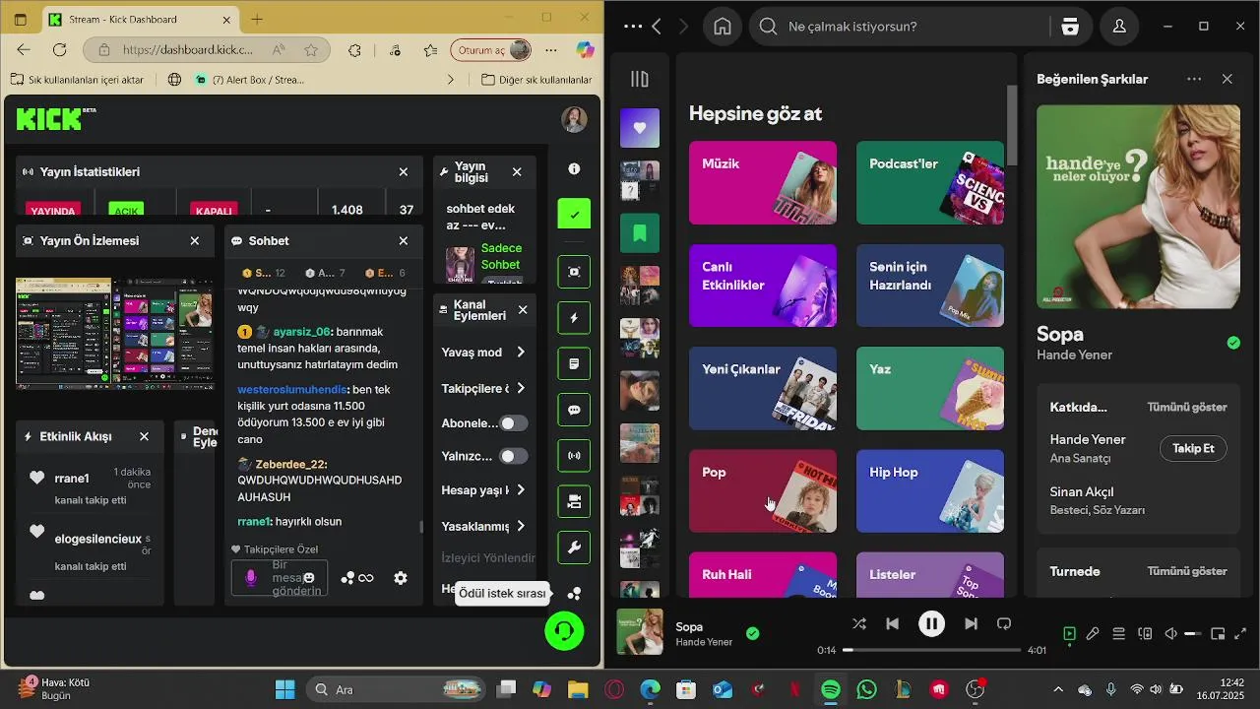
Task: Toggle activity feed lightning icon in Kick sidebar
Action: (x=574, y=318)
